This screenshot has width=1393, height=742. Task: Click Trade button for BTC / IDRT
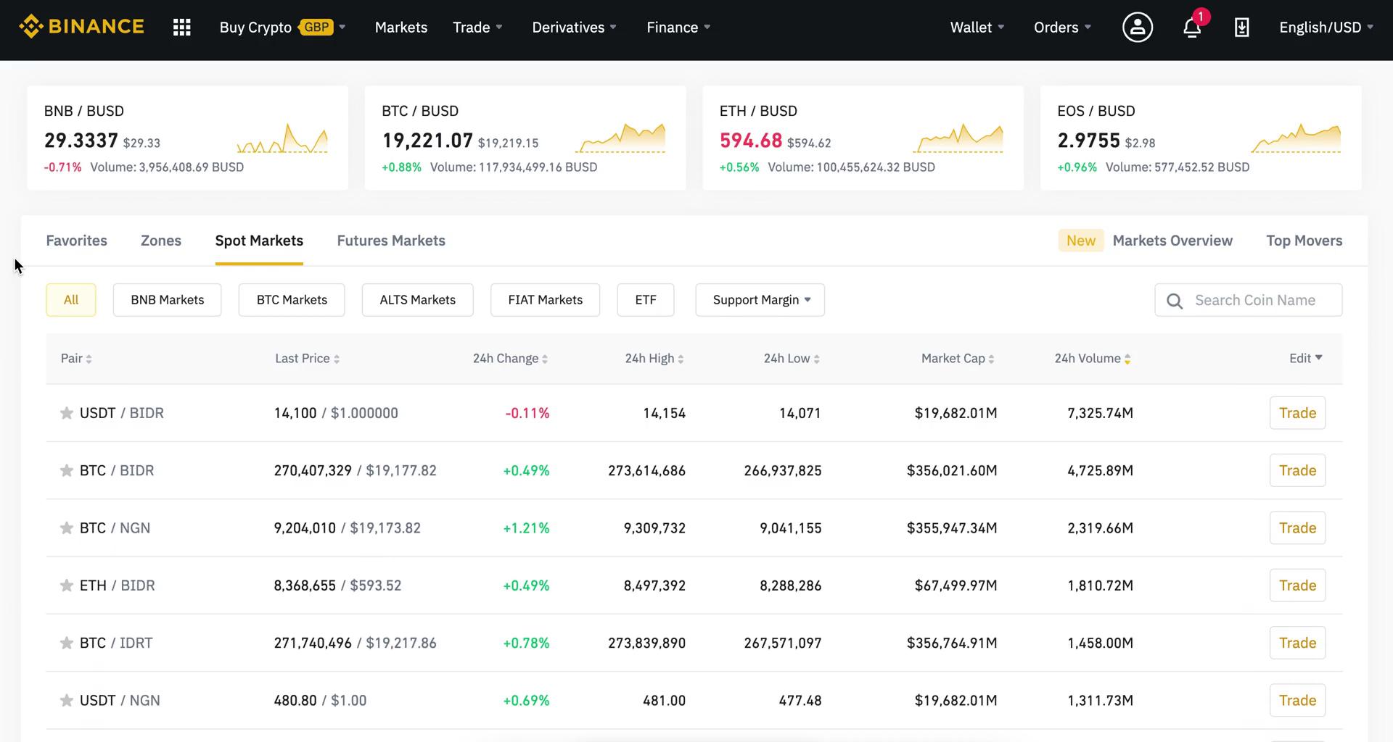[x=1298, y=643]
